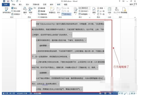Open the 定义 definition lookup
This screenshot has width=143, height=98.
(14, 8)
